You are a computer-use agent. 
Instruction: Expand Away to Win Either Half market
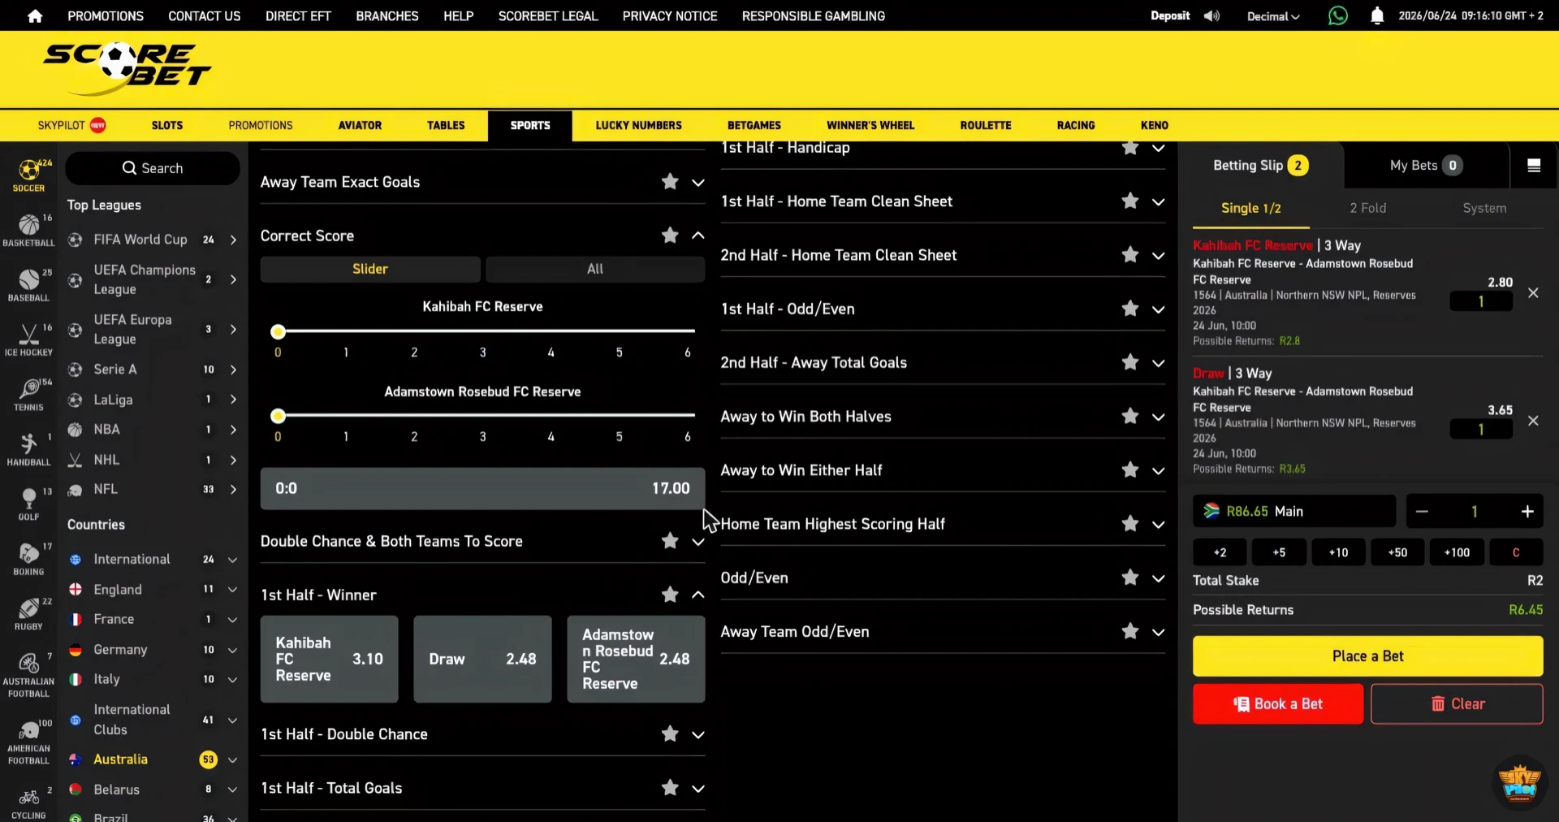(x=1159, y=470)
